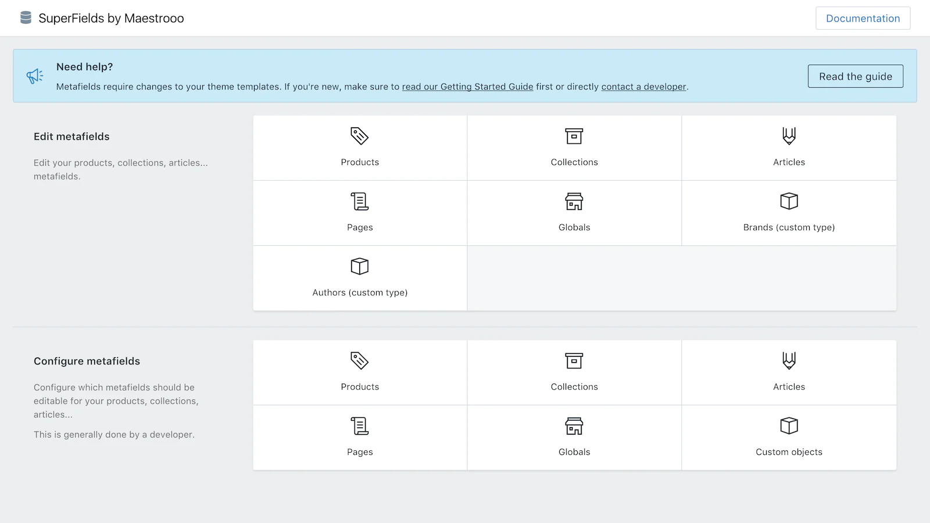This screenshot has width=930, height=523.
Task: Click the SuperFields database logo icon
Action: tap(26, 18)
